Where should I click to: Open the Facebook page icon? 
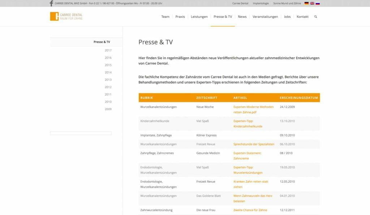click(51, 3)
